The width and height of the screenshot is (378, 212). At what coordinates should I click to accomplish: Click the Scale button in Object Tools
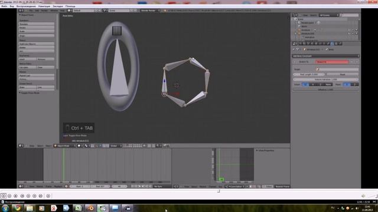point(37,31)
